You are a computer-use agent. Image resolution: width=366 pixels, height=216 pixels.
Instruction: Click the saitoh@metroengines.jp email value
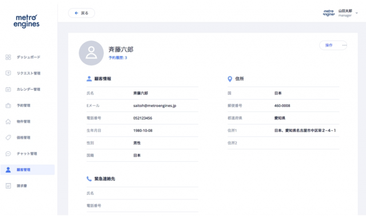(154, 106)
